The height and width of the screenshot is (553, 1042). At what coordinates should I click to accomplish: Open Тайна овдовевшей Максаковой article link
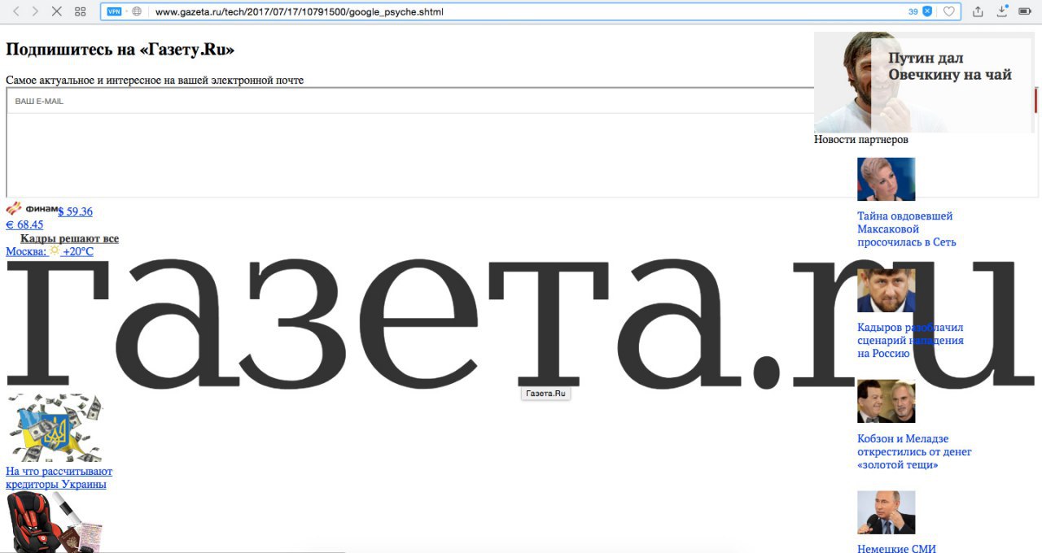coord(906,229)
